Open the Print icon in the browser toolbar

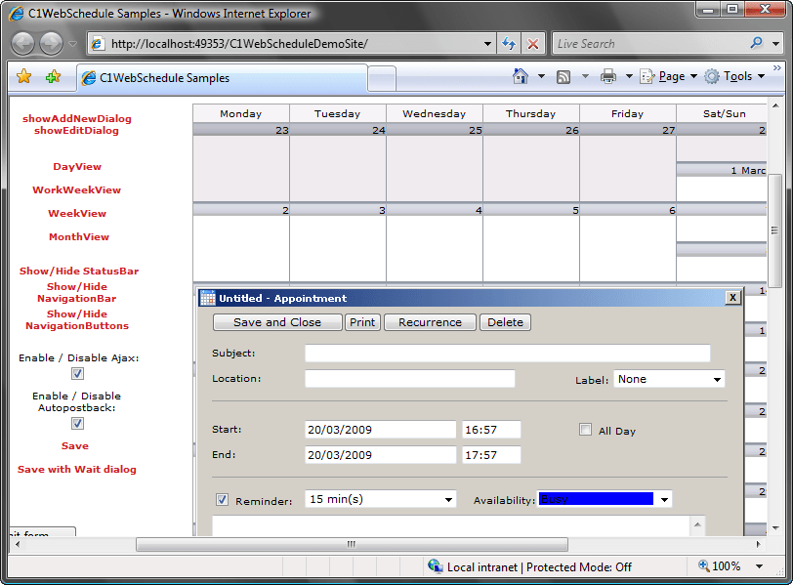coord(609,75)
